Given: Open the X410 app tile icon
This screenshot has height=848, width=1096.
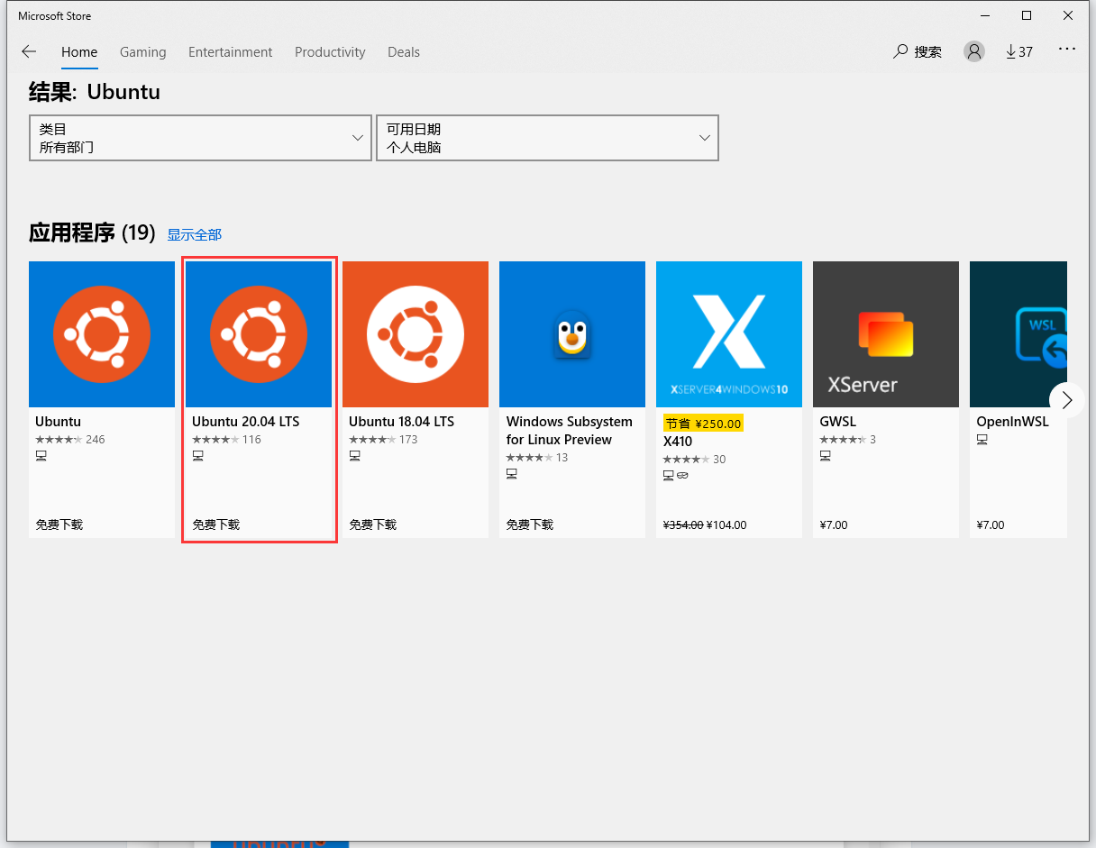Looking at the screenshot, I should [x=729, y=334].
